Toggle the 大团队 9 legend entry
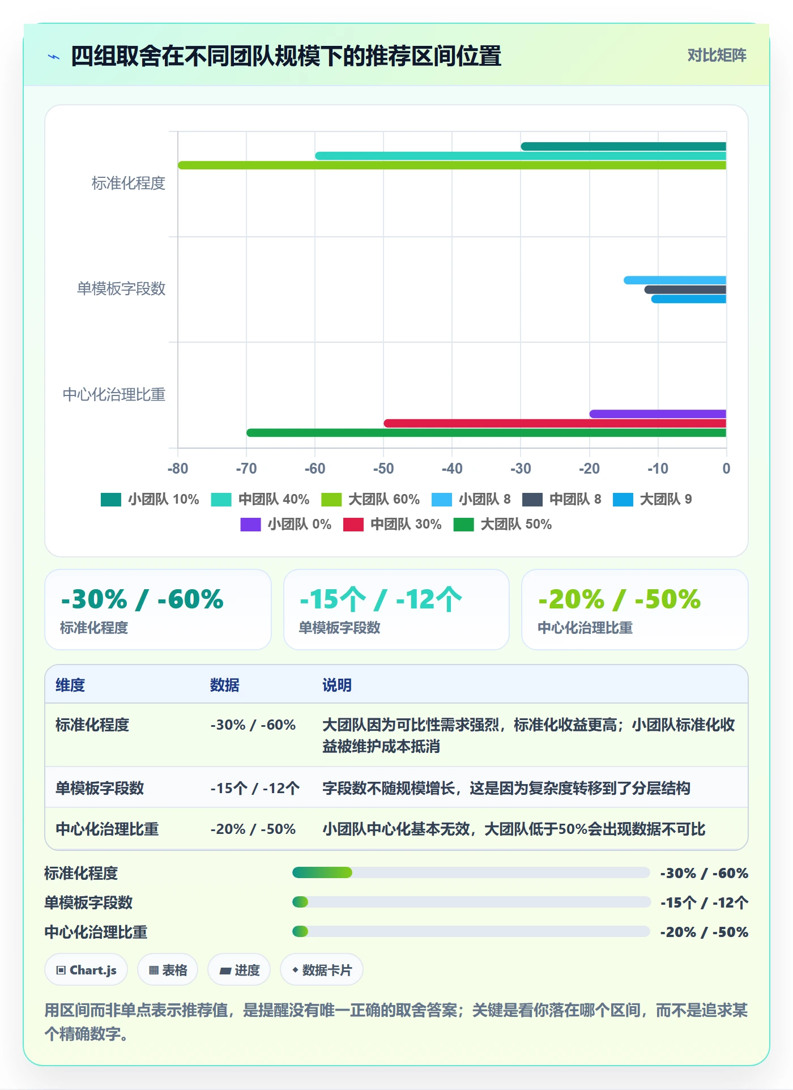This screenshot has height=1090, width=793. (652, 499)
